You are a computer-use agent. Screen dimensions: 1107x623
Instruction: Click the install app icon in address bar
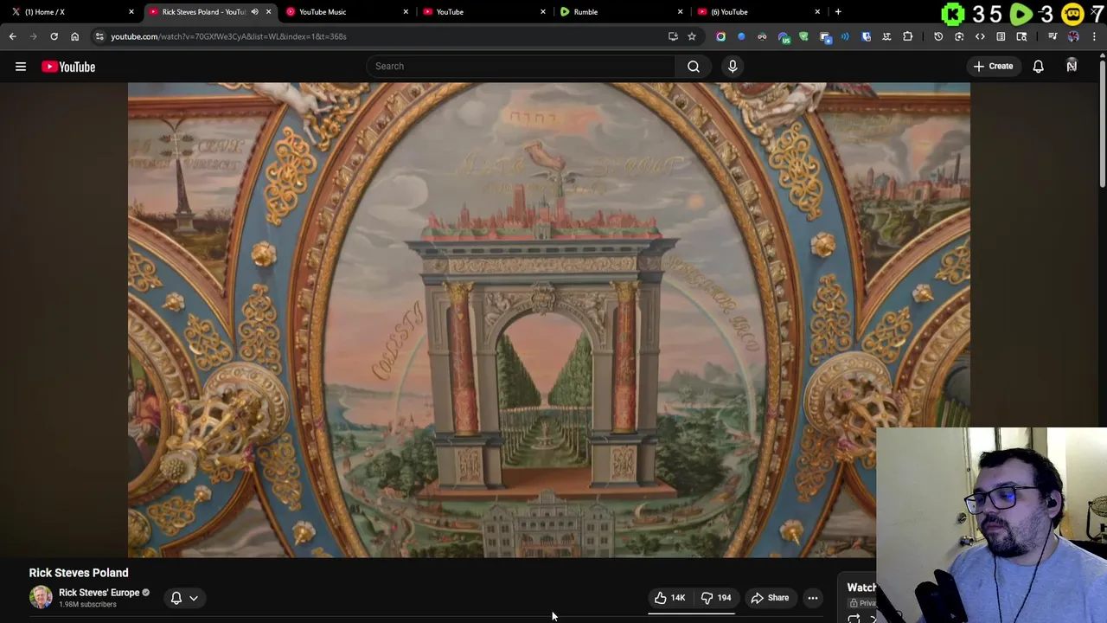(673, 36)
